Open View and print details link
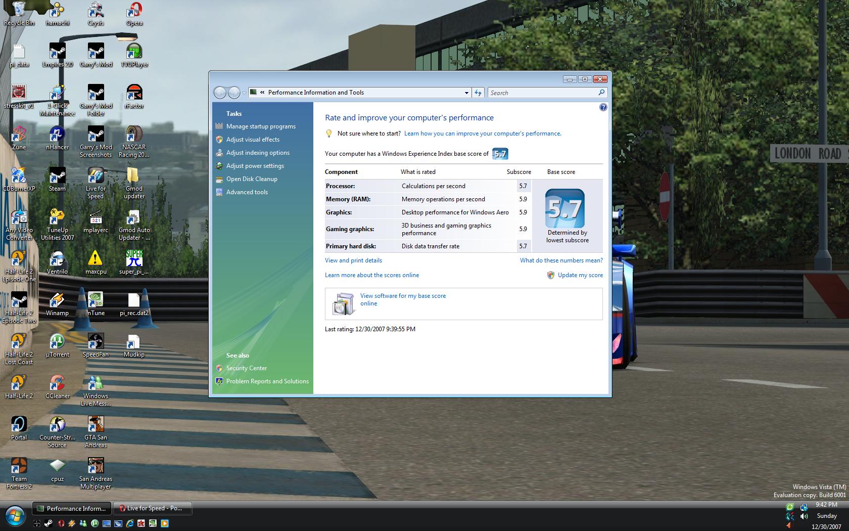Viewport: 849px width, 531px height. click(x=353, y=260)
